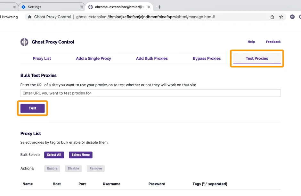Focus the test URL input field
301x196 pixels.
tap(150, 93)
